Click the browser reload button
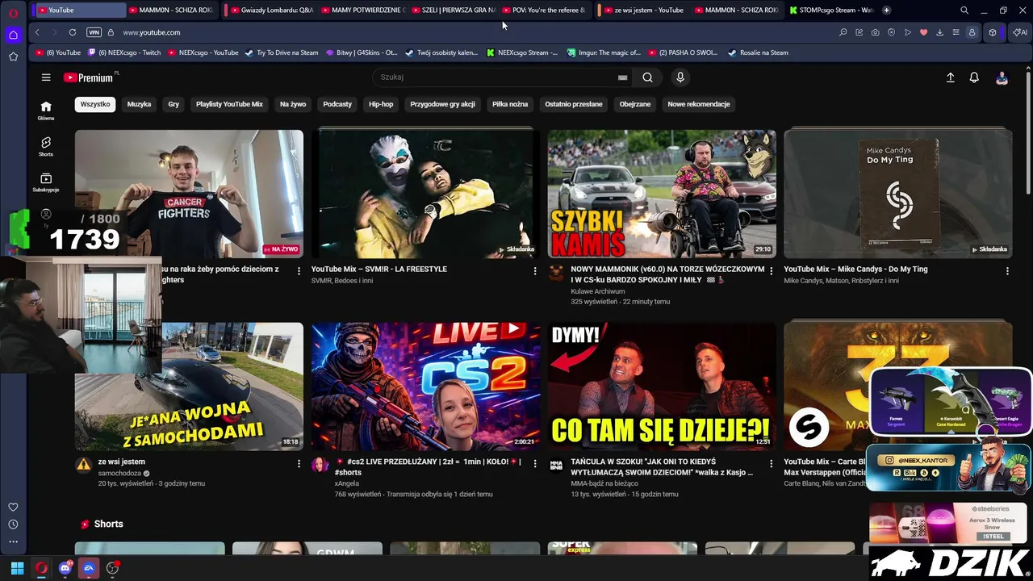The height and width of the screenshot is (581, 1033). tap(73, 32)
